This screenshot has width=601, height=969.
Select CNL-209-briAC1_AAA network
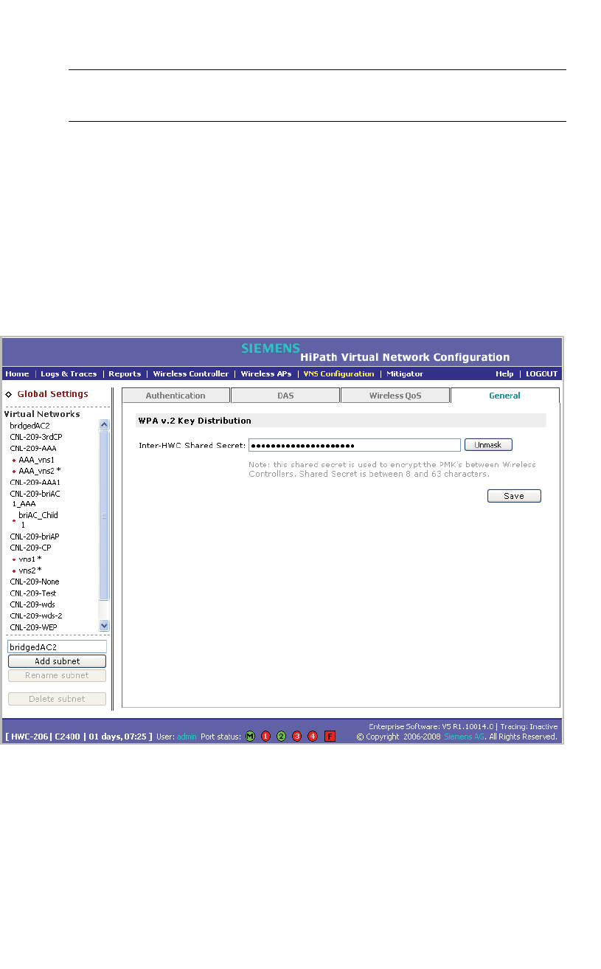(34, 498)
